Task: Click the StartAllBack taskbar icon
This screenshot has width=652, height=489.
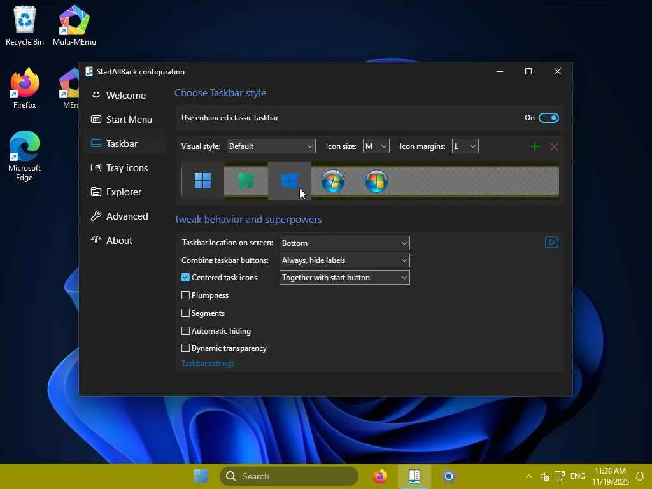Action: pyautogui.click(x=414, y=476)
